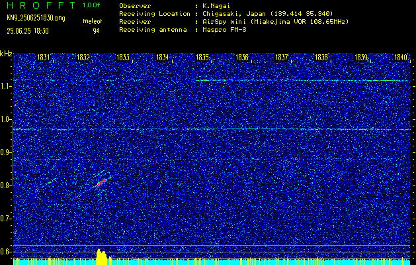Click the date stamp 25.06.25 18:30

(28, 31)
